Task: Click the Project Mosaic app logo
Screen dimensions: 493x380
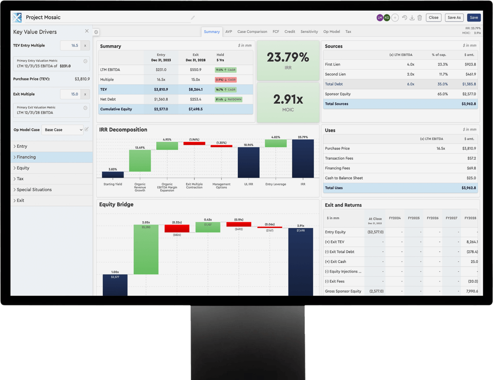Action: 17,18
